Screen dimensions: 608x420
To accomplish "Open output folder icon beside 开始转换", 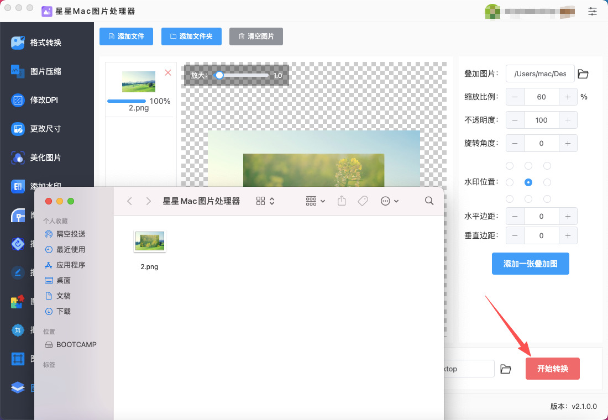I will tap(506, 369).
